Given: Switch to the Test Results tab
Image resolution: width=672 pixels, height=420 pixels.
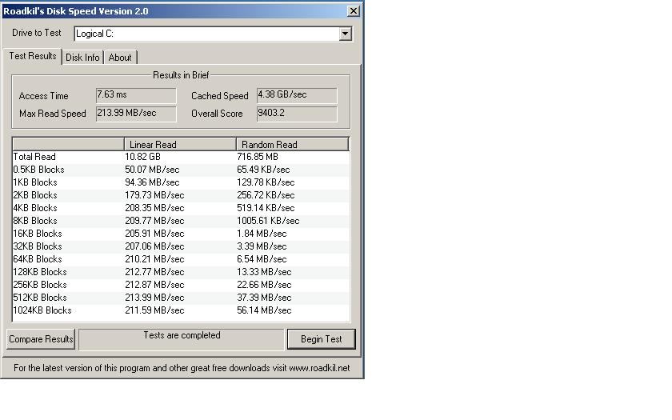Looking at the screenshot, I should pos(33,56).
